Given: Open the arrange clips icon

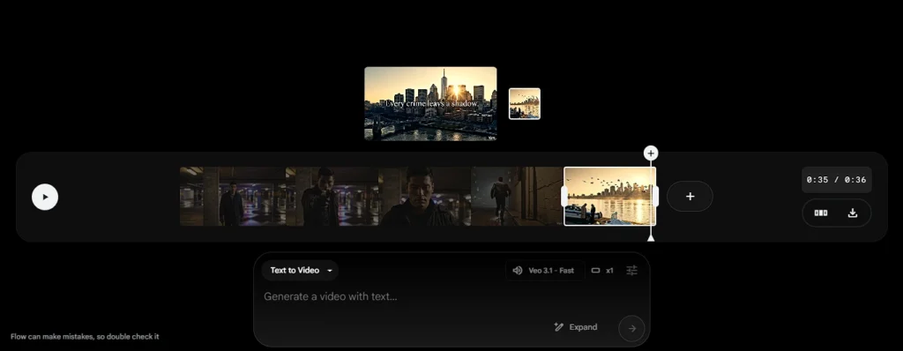Looking at the screenshot, I should click(x=821, y=213).
